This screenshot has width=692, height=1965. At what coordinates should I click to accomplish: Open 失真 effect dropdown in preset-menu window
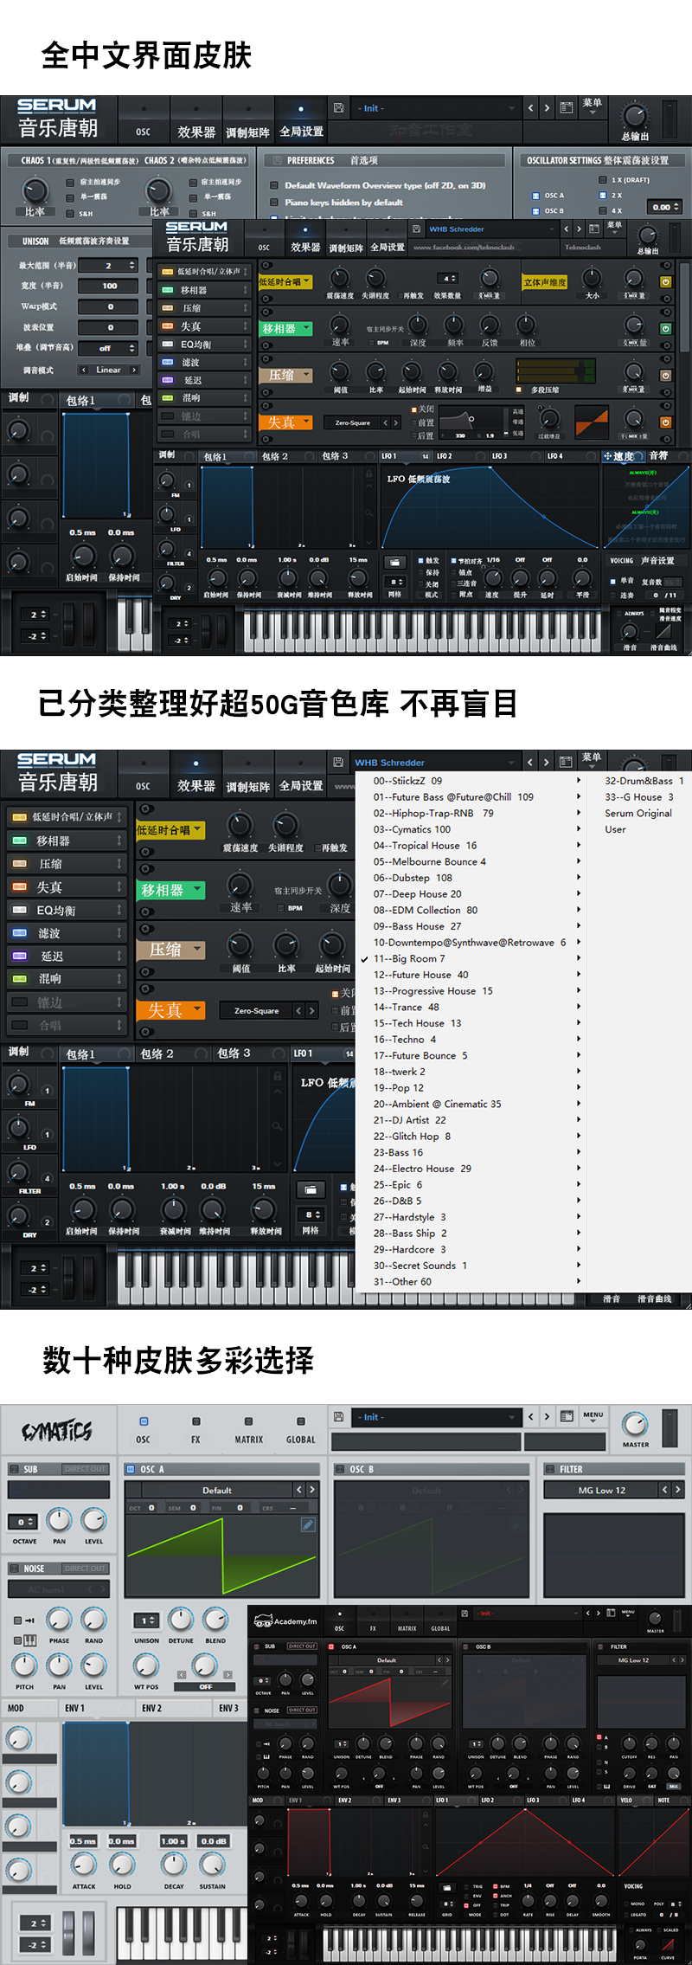pyautogui.click(x=170, y=1010)
